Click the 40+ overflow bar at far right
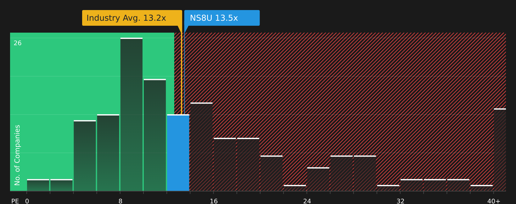 (500, 150)
